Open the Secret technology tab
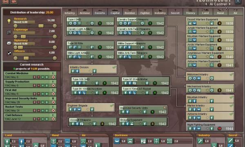This screenshot has height=147, width=245. [x=175, y=12]
